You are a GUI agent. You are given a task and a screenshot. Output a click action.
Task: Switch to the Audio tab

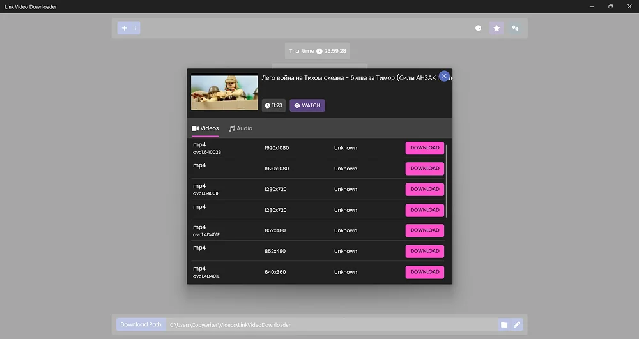[241, 128]
